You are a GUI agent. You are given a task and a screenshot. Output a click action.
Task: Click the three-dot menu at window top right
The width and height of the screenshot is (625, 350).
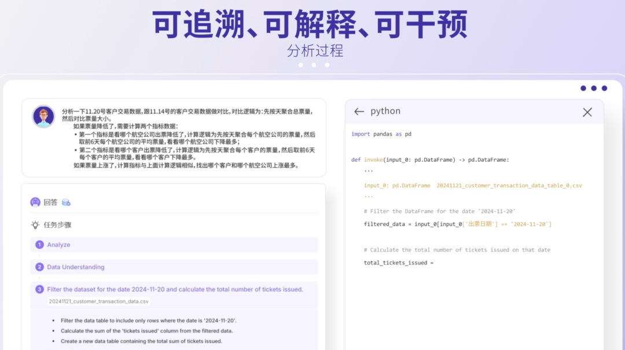tap(594, 88)
